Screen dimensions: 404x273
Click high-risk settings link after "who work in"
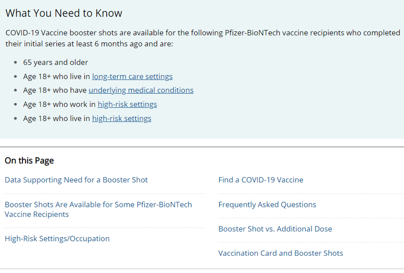pos(127,104)
